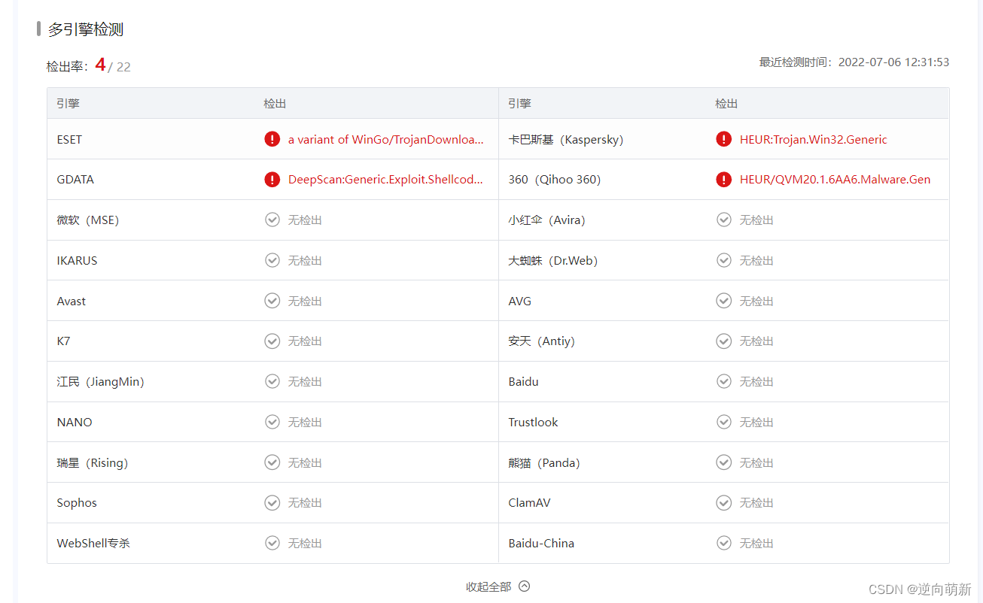983x603 pixels.
Task: Click the 瑞星 (Rising) engine name
Action: pyautogui.click(x=93, y=462)
